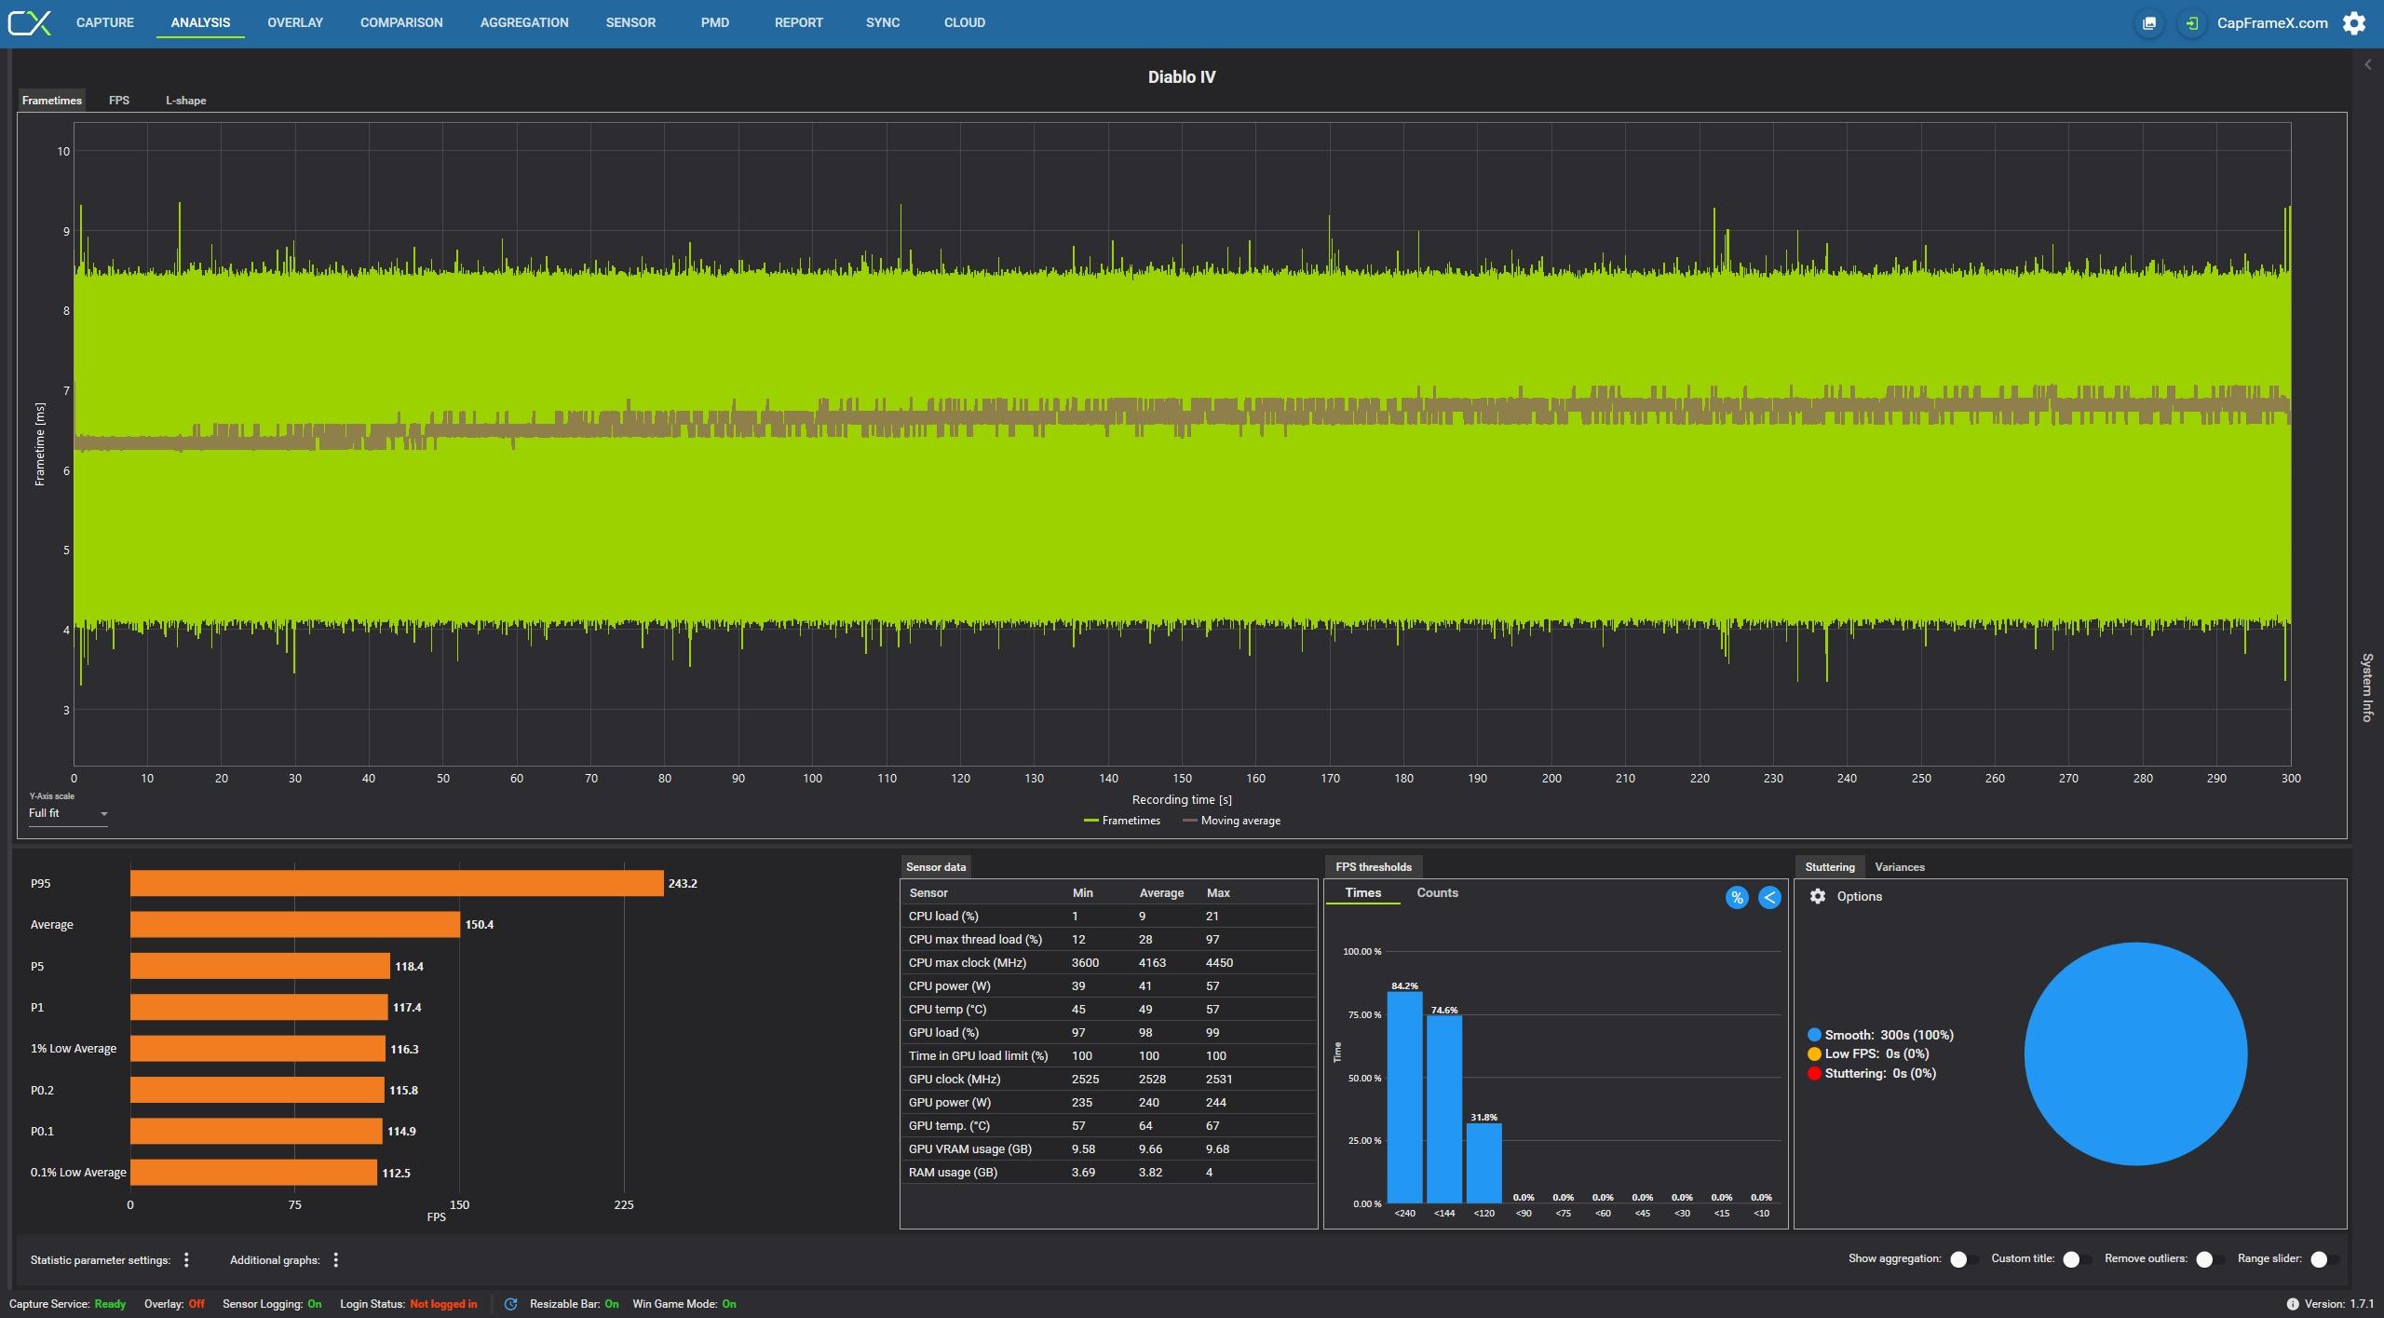Click the red Stuttering legend dot
The width and height of the screenshot is (2384, 1318).
point(1814,1074)
